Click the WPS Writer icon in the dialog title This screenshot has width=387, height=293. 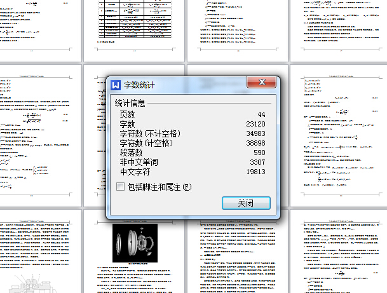(115, 85)
